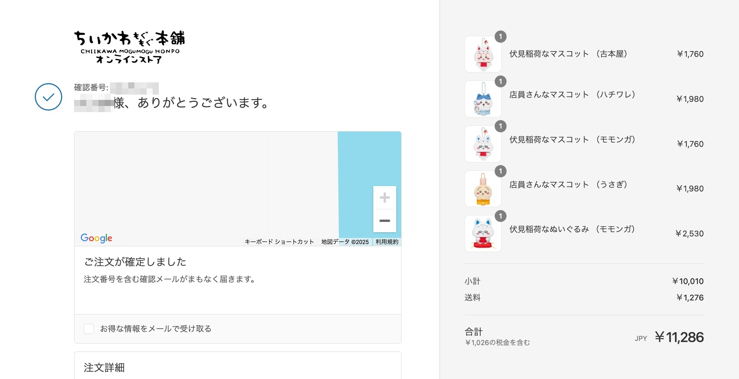Click the 小計 amount ￥10,010
739x379 pixels.
point(688,281)
